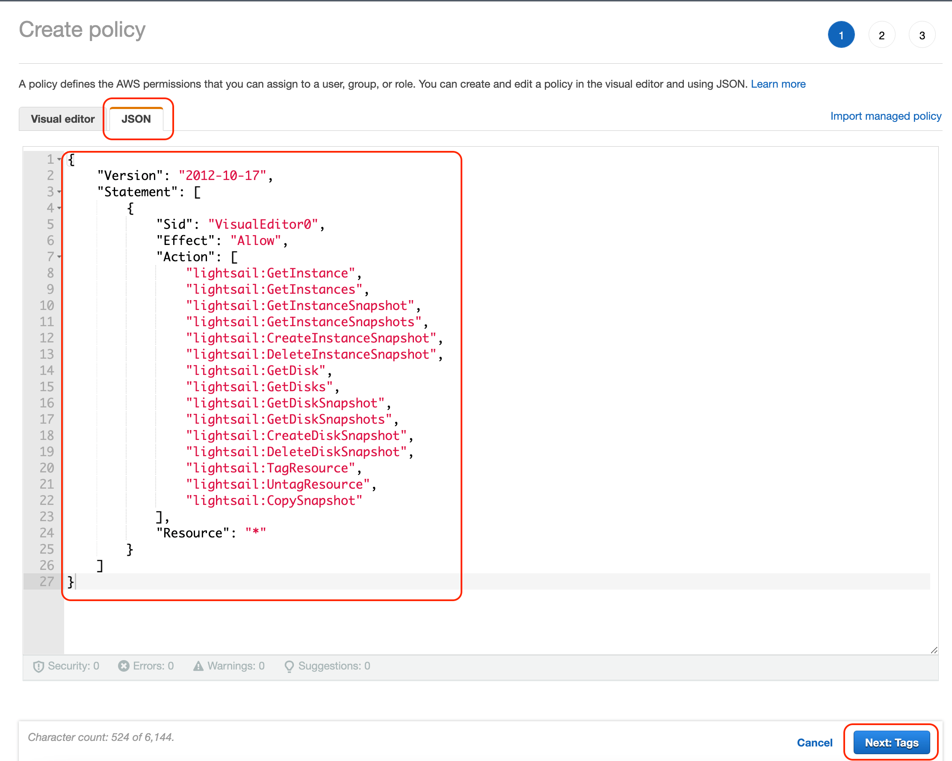The width and height of the screenshot is (952, 761).
Task: Select step 3 circle indicator
Action: pyautogui.click(x=922, y=35)
